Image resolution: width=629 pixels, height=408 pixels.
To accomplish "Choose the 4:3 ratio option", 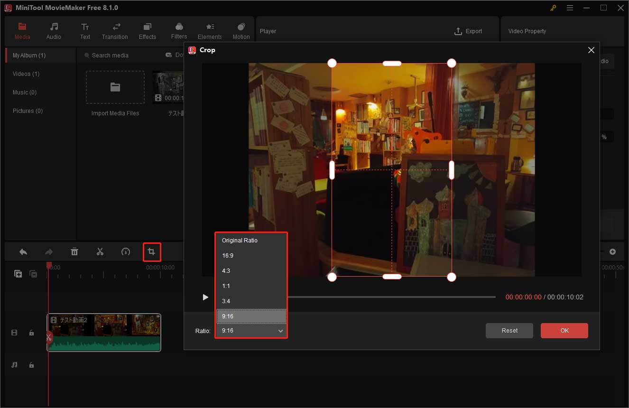I will [x=251, y=271].
